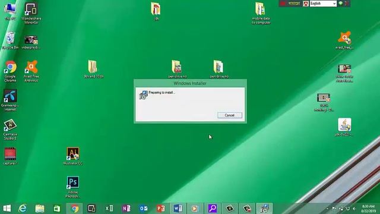Open Wondershare MirrorGo shortcut
This screenshot has width=380, height=214.
31,13
